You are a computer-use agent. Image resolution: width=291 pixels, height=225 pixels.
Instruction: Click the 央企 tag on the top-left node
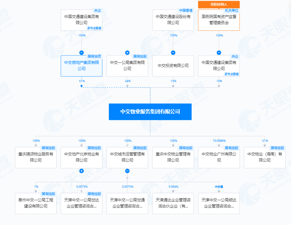point(98,11)
